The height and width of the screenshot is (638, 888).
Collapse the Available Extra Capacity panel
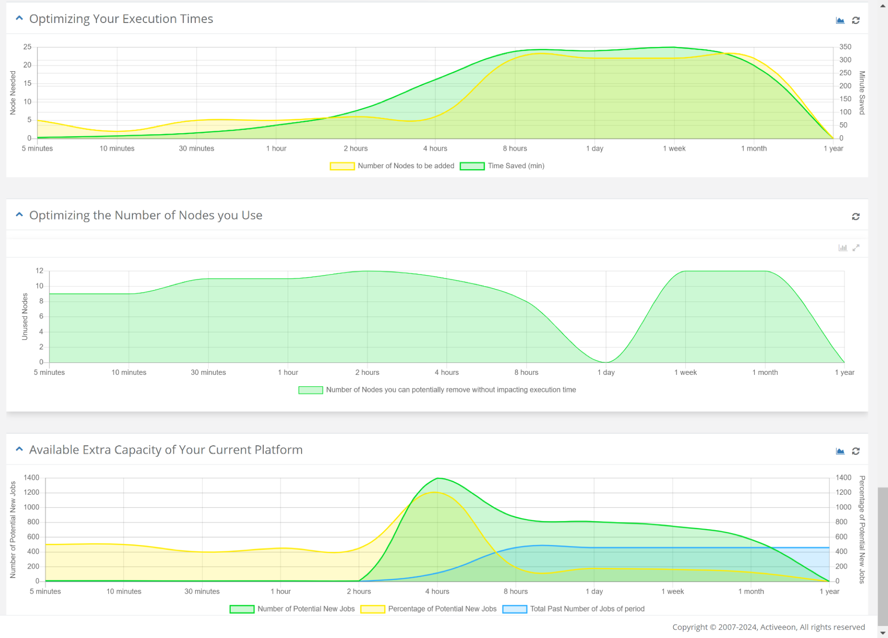pyautogui.click(x=19, y=449)
